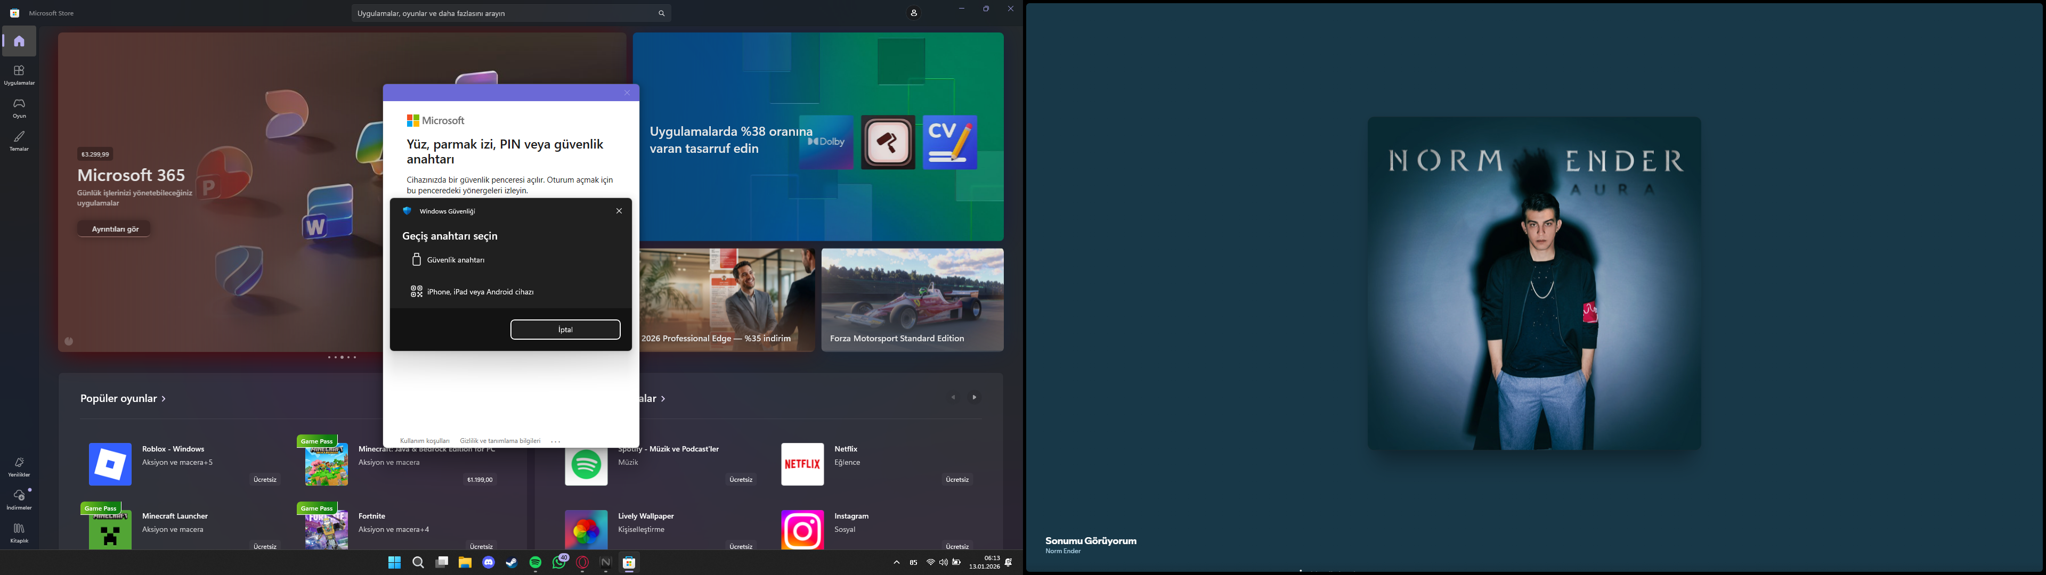Open the volume icon in system tray
Screen dimensions: 2046x575
coord(944,563)
